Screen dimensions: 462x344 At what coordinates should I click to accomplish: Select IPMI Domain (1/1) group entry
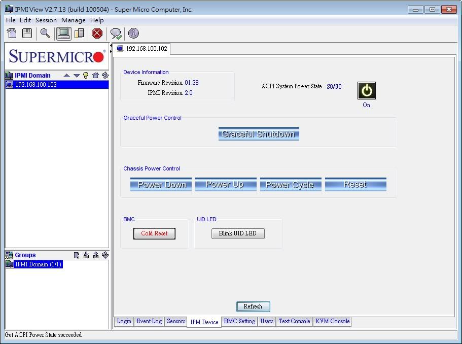pyautogui.click(x=34, y=264)
